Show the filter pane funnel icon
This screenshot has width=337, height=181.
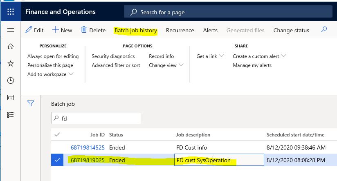(x=31, y=103)
